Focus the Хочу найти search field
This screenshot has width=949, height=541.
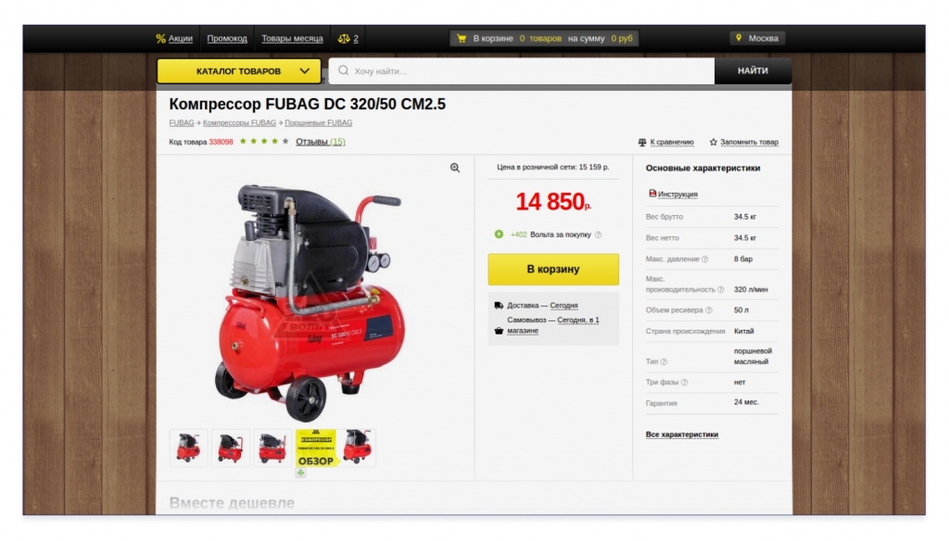[x=522, y=70]
